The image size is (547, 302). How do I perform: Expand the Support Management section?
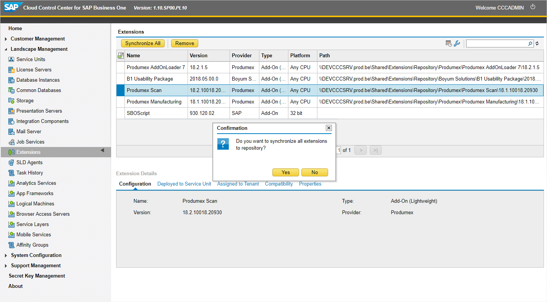click(6, 266)
